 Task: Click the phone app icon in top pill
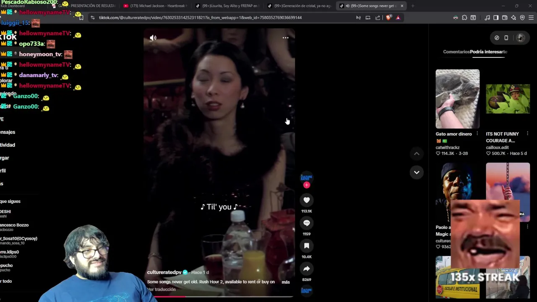point(506,38)
